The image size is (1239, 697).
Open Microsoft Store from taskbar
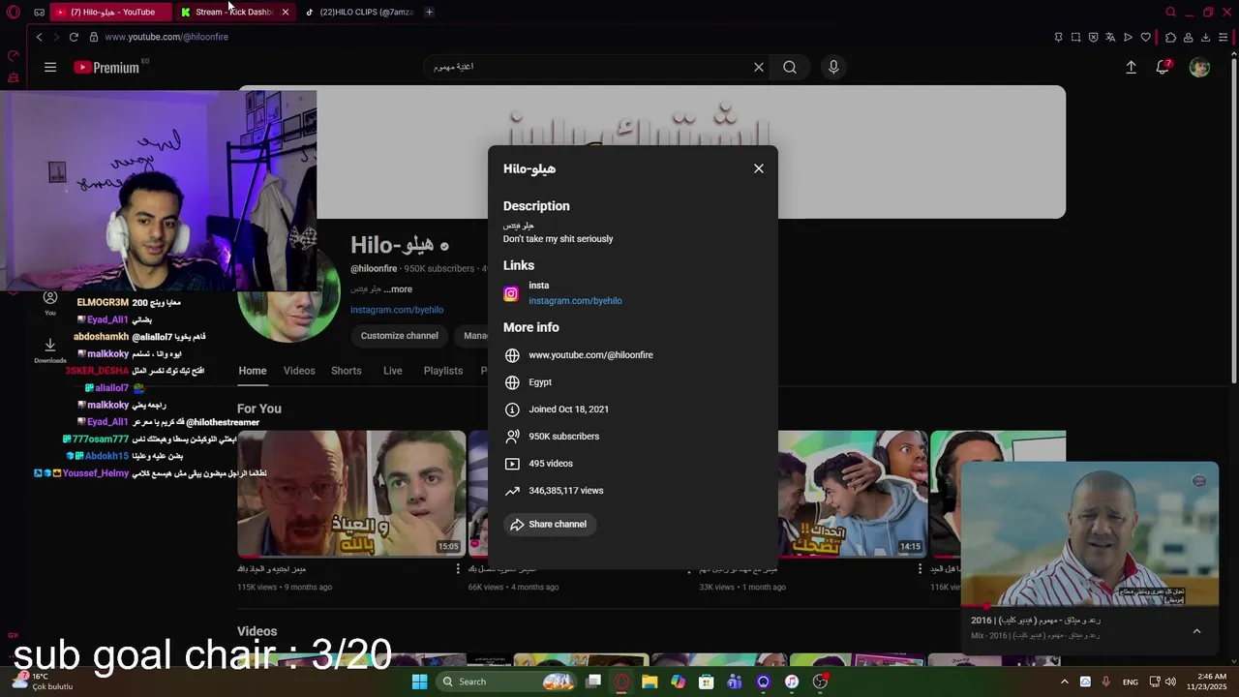[x=707, y=682]
